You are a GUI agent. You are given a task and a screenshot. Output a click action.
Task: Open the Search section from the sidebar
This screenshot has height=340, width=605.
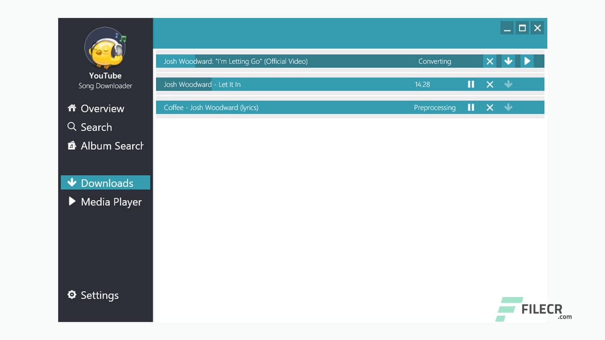point(97,127)
